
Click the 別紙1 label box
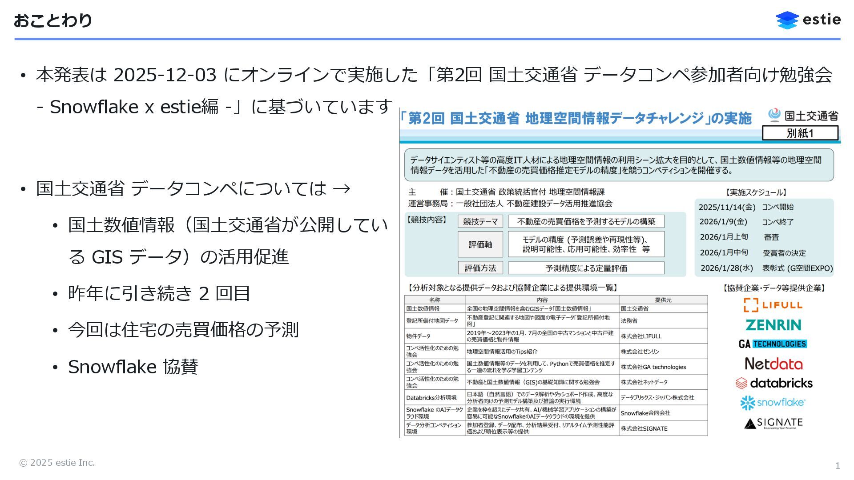[800, 133]
